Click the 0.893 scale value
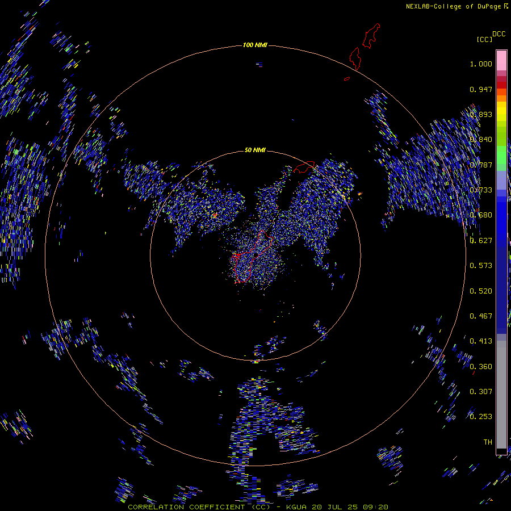 pos(481,114)
